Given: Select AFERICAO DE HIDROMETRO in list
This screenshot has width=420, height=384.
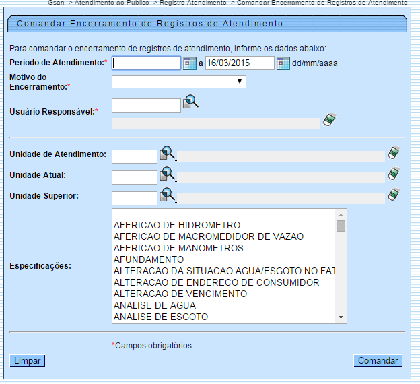Looking at the screenshot, I should pyautogui.click(x=177, y=225).
